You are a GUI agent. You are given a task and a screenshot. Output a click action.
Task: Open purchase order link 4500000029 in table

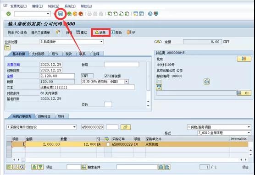coord(122,144)
